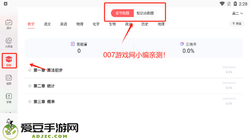This screenshot has height=140, width=250.
Task: Click the 正确率 pie chart icon
Action: (x=182, y=44)
